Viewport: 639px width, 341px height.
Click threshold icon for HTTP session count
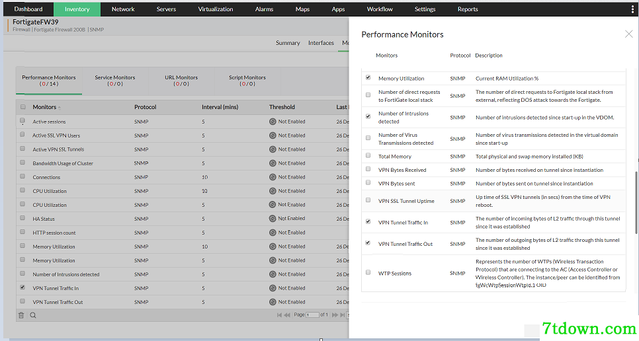tap(273, 233)
